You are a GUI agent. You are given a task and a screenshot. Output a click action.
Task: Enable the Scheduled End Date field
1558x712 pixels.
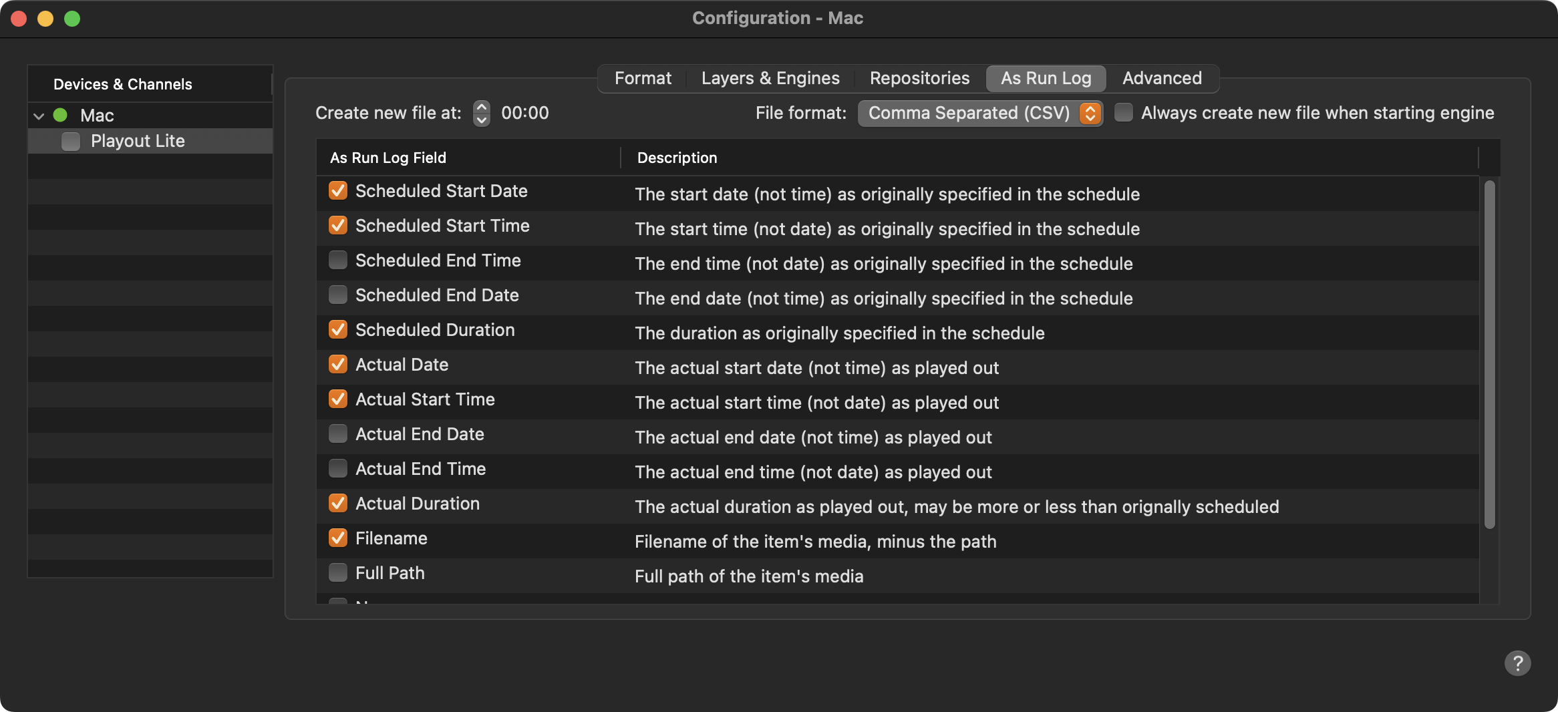[338, 295]
